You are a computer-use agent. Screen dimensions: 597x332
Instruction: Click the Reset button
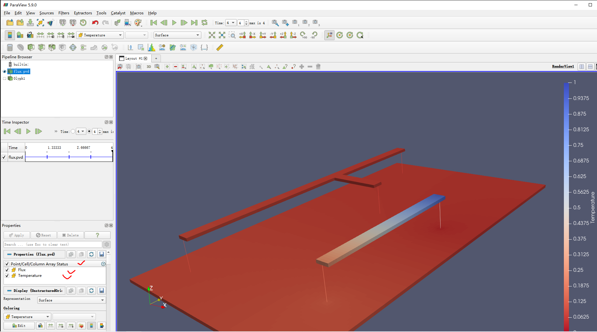pos(44,235)
